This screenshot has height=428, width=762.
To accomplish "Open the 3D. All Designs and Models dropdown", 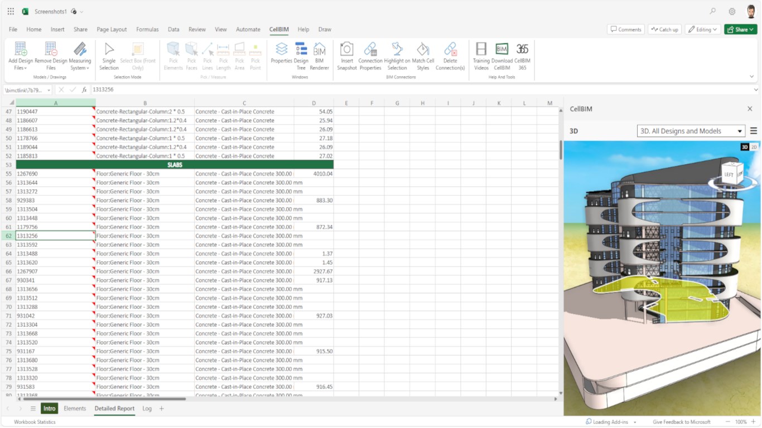I will click(691, 131).
